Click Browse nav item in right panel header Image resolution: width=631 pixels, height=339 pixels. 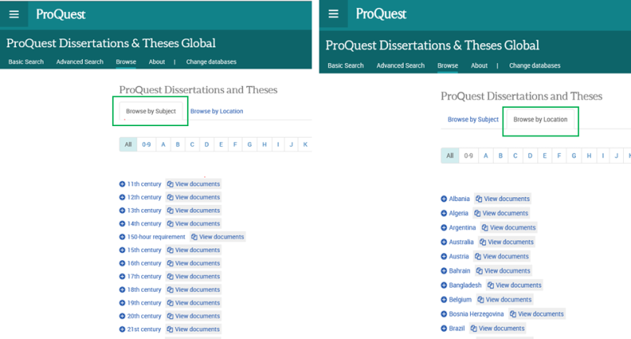447,65
